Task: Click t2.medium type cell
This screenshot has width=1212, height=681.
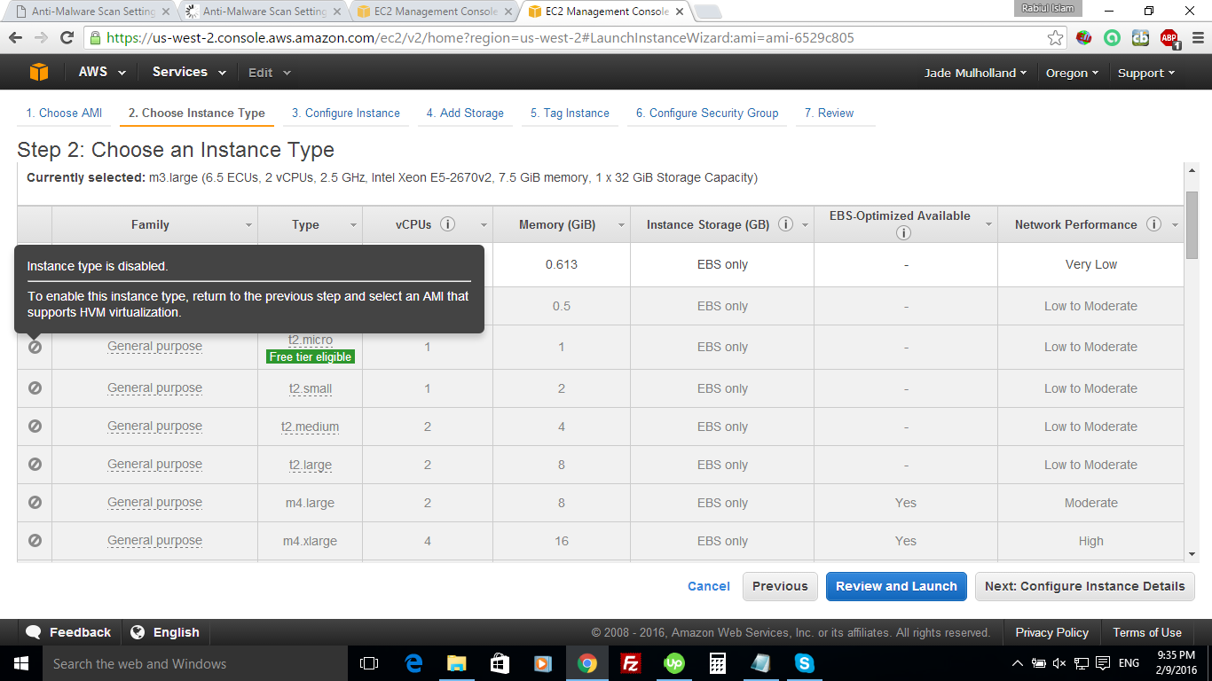Action: click(x=310, y=427)
